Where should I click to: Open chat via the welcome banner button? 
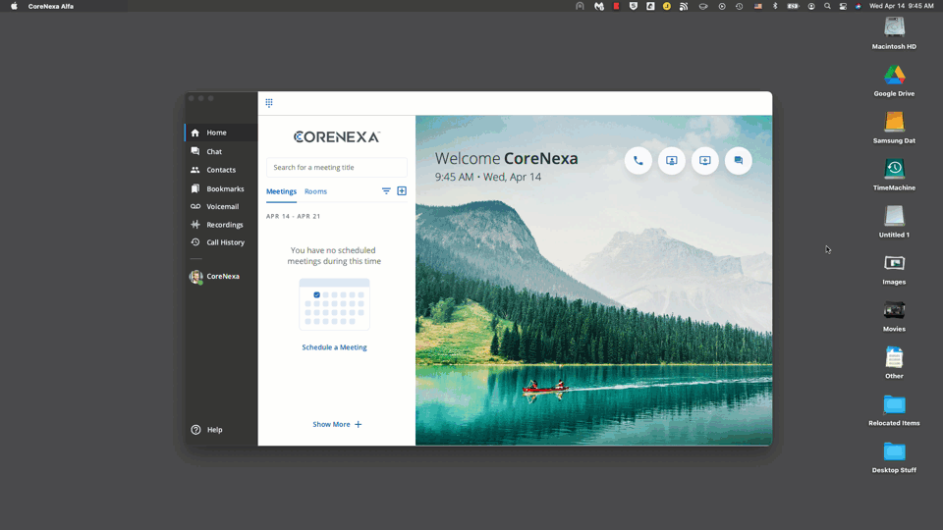[739, 160]
